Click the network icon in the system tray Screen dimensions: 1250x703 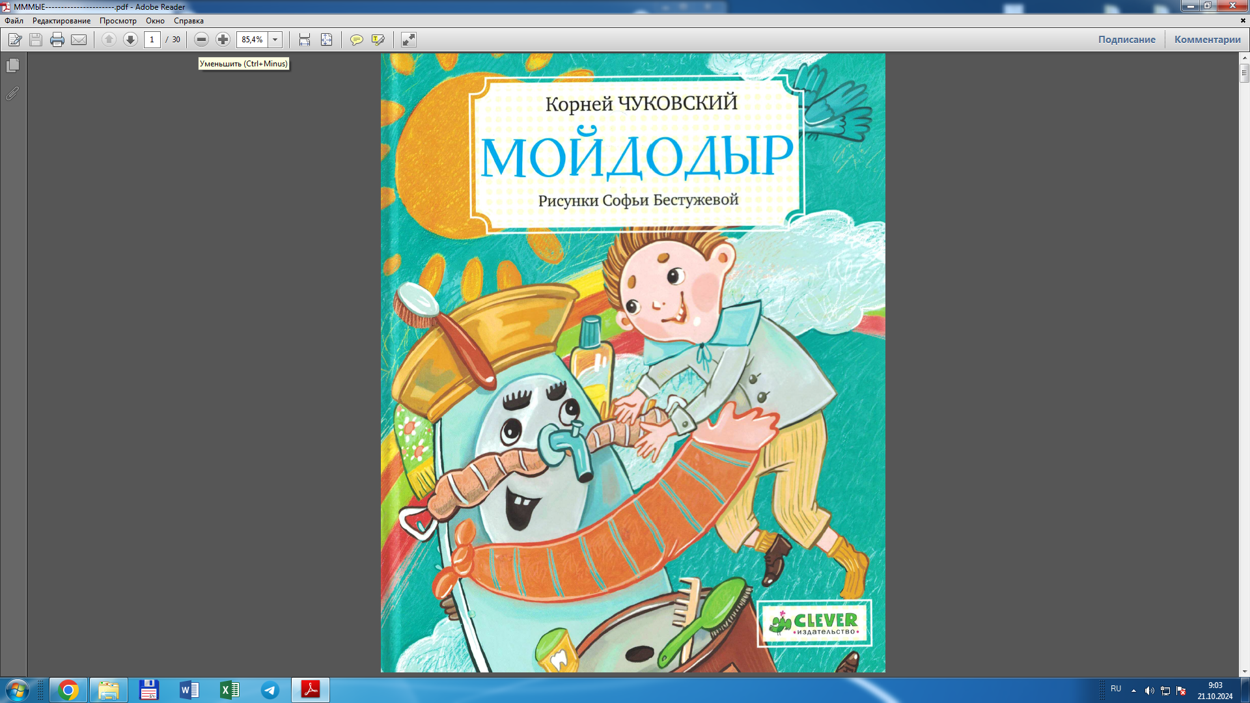[x=1165, y=691]
